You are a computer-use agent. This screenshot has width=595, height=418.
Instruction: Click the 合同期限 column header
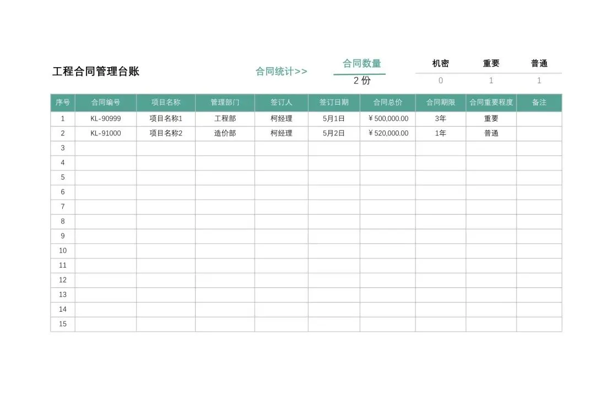(441, 102)
